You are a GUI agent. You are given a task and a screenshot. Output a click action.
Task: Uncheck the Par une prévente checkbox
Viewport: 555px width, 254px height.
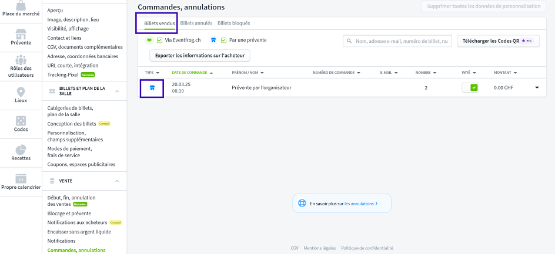pos(223,40)
